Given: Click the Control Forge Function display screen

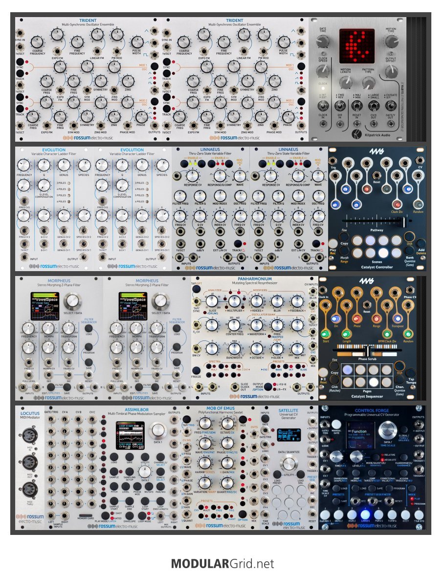Looking at the screenshot, I should coord(360,436).
